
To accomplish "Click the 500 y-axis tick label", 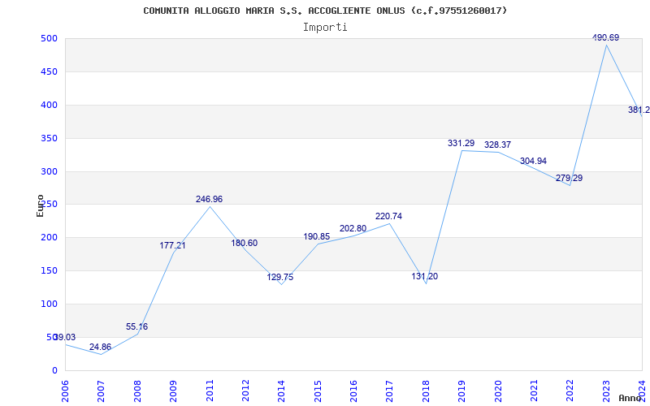I will coord(49,38).
